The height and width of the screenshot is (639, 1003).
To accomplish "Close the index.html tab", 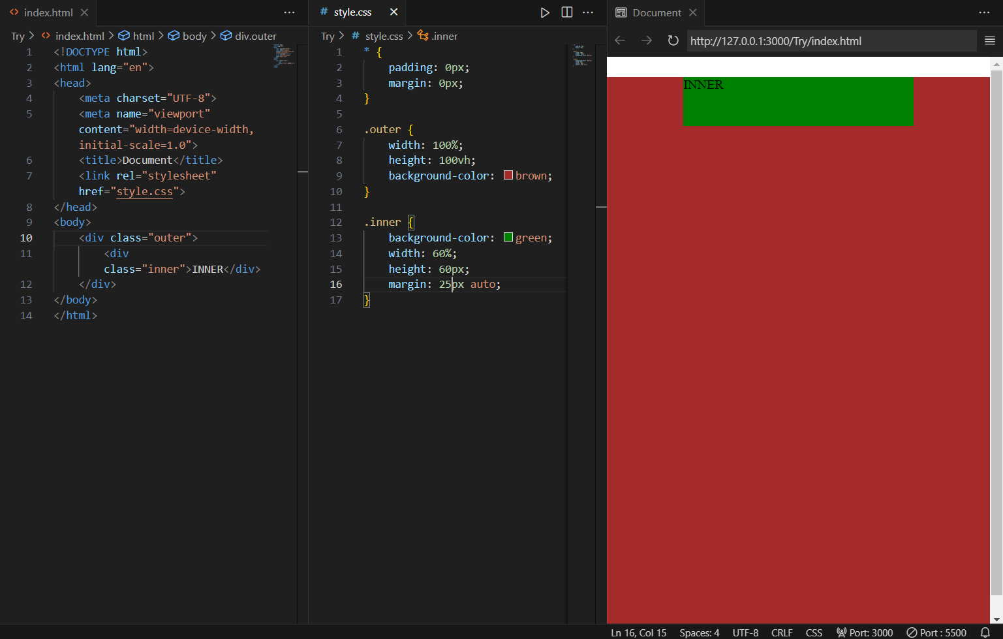I will click(84, 12).
